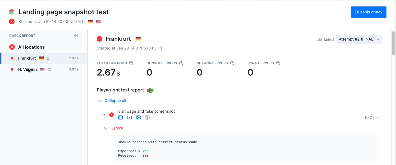
Task: Click the help icon next to Console Errors
Action: coord(181,63)
